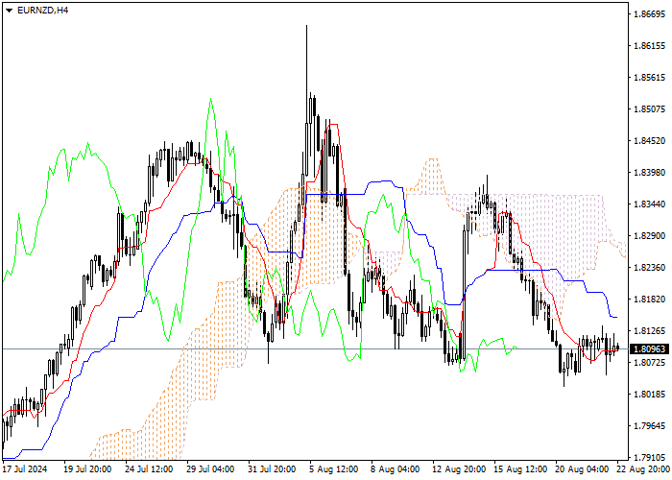Open the chart menu triangle beside EURNZD,H4
672x480 pixels.
pyautogui.click(x=9, y=11)
